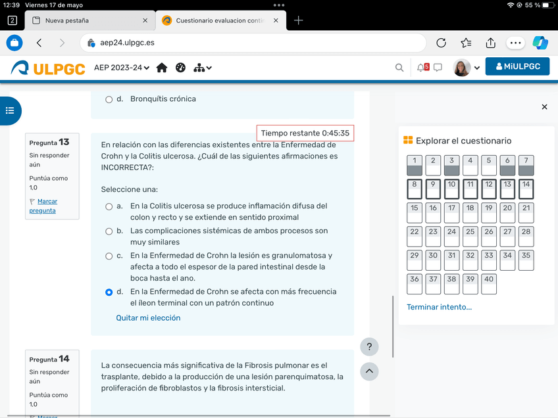Open a new browser tab with plus
Image resolution: width=558 pixels, height=418 pixels.
(x=299, y=20)
